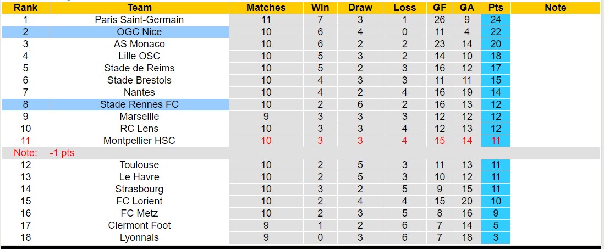Image resolution: width=604 pixels, height=249 pixels.
Task: Click the Stade Rennes FC team name
Action: [139, 104]
